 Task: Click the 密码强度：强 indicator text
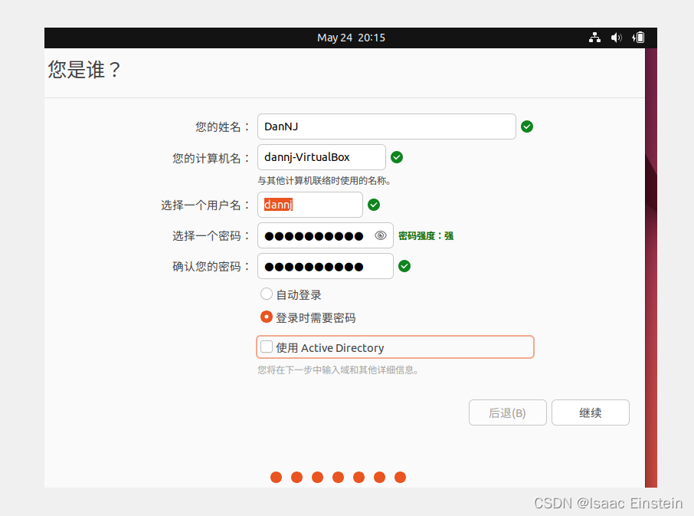tap(426, 236)
